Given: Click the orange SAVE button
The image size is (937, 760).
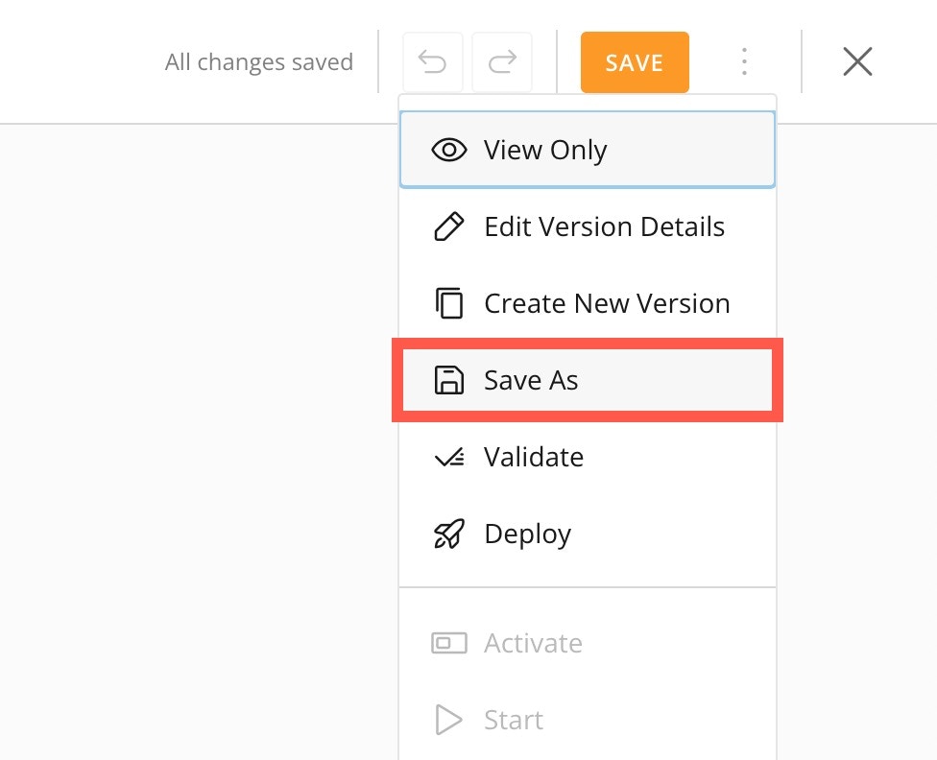Looking at the screenshot, I should (x=635, y=62).
